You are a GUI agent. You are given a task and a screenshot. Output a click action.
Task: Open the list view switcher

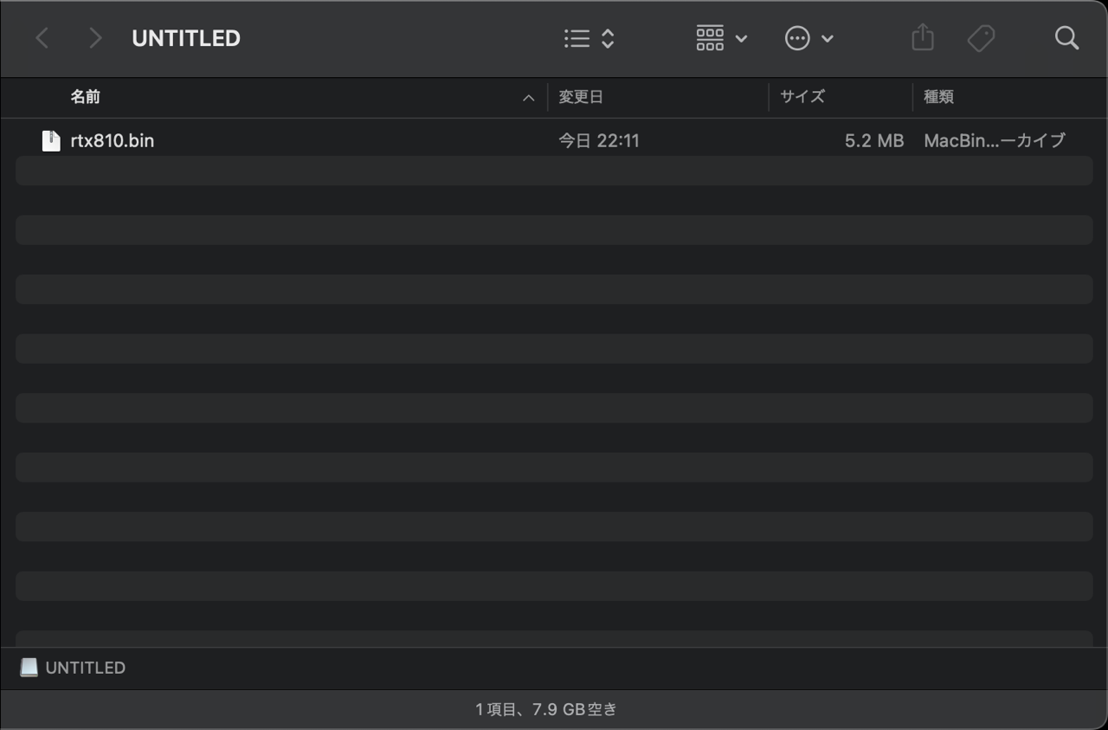point(589,38)
